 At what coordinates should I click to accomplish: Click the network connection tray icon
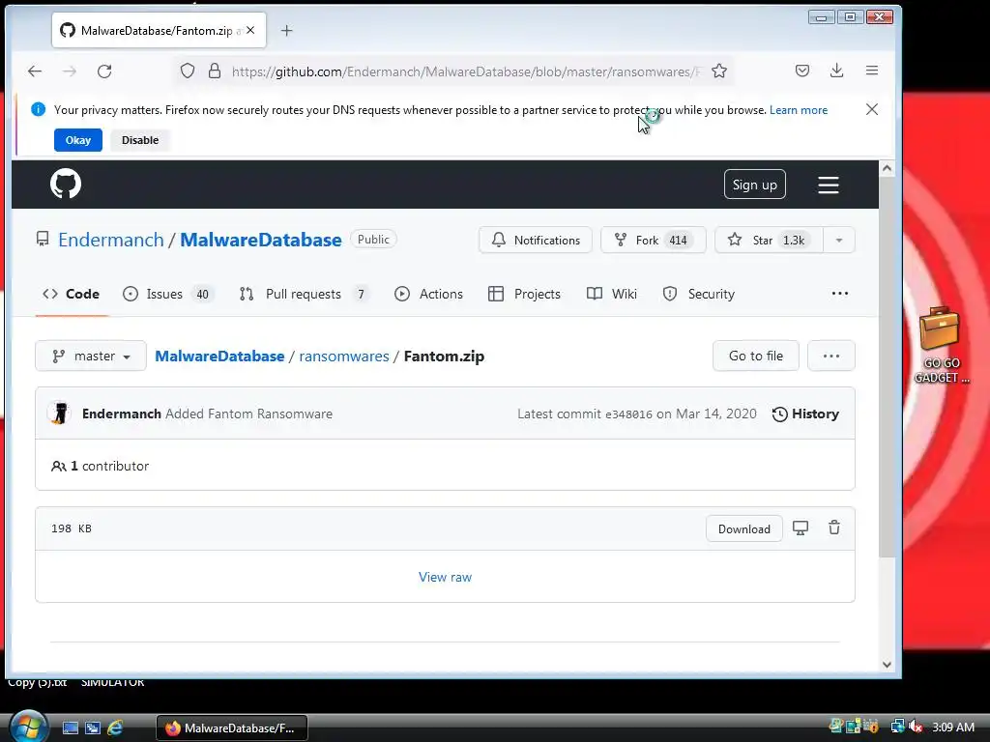(897, 727)
